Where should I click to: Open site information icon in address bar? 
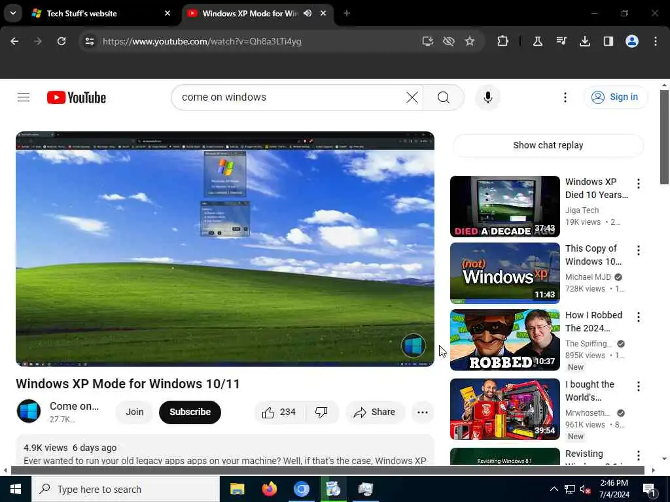pos(89,41)
